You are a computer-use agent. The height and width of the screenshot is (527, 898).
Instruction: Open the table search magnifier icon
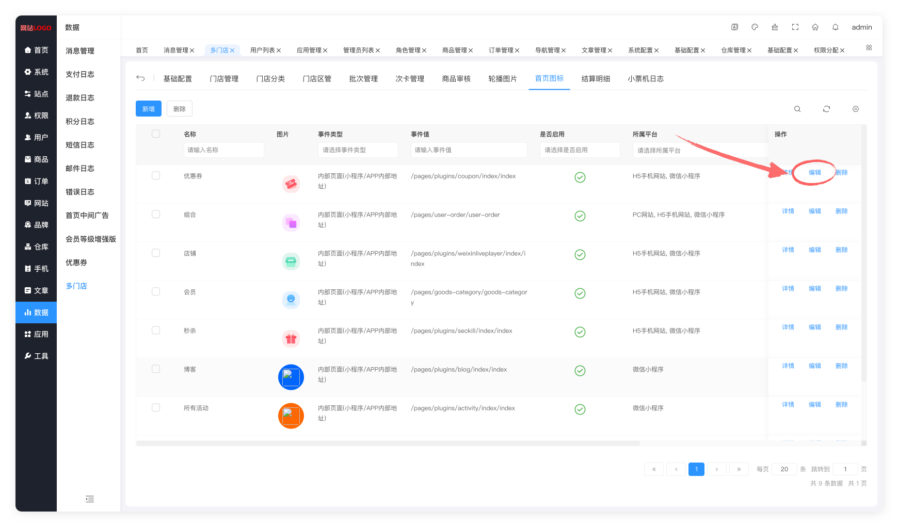coord(797,109)
